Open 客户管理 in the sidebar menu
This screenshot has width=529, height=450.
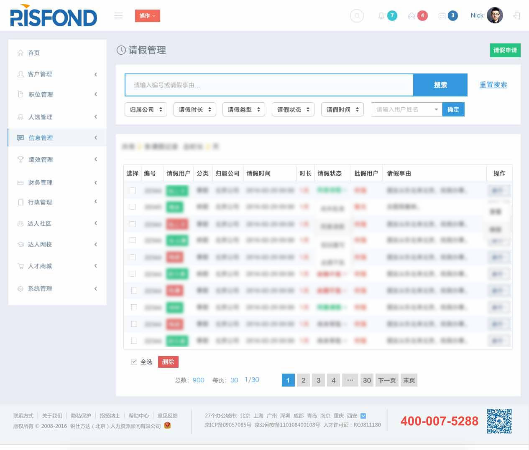click(x=40, y=74)
